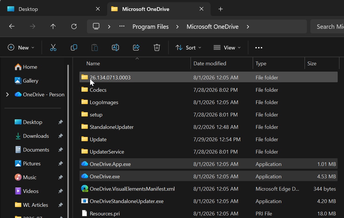Expand the OneDrive - Personal tree node
Viewport: 344px width, 218px height.
pyautogui.click(x=7, y=94)
